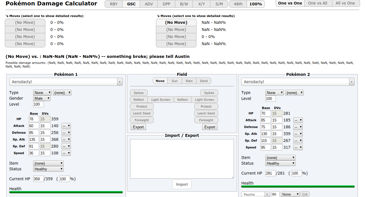Image resolution: width=366 pixels, height=197 pixels.
Task: Choose the B/W generation tab
Action: 184,4
